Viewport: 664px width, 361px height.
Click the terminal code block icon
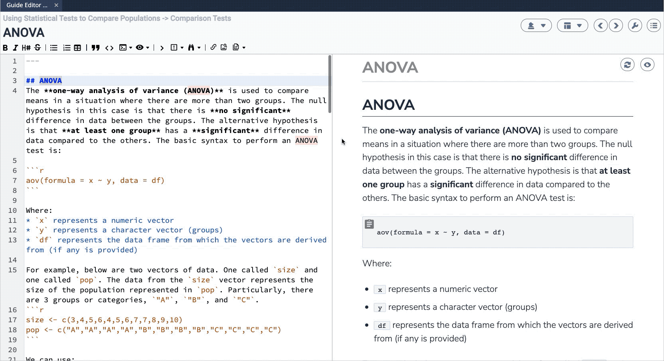(123, 48)
